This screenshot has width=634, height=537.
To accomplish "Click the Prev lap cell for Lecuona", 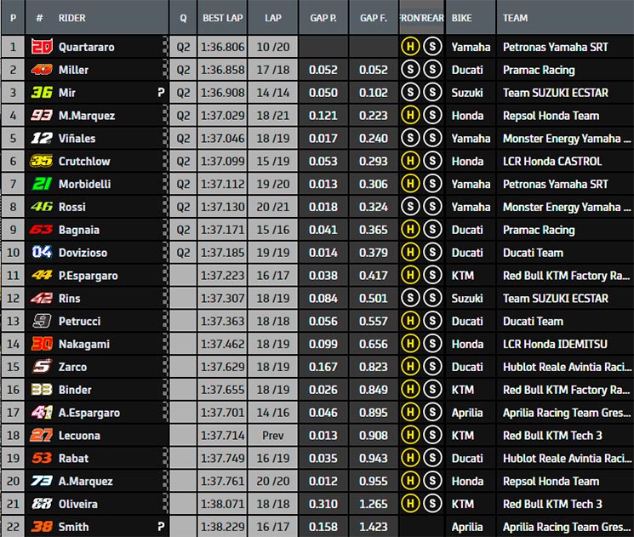I will [273, 435].
